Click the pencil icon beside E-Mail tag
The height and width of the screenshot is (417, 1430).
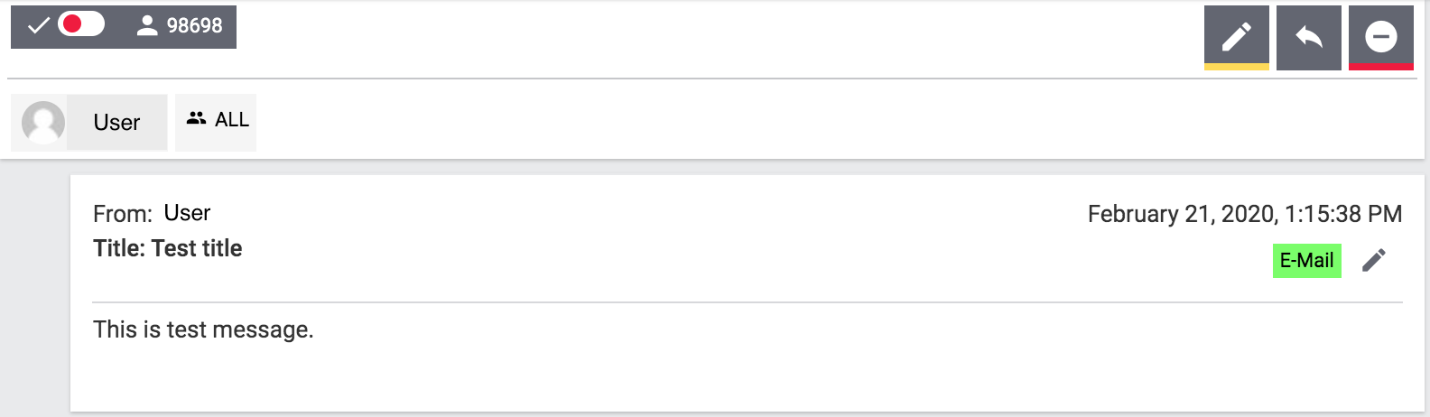tap(1373, 260)
